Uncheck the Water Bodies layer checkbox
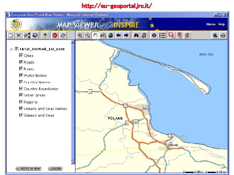 [21, 75]
